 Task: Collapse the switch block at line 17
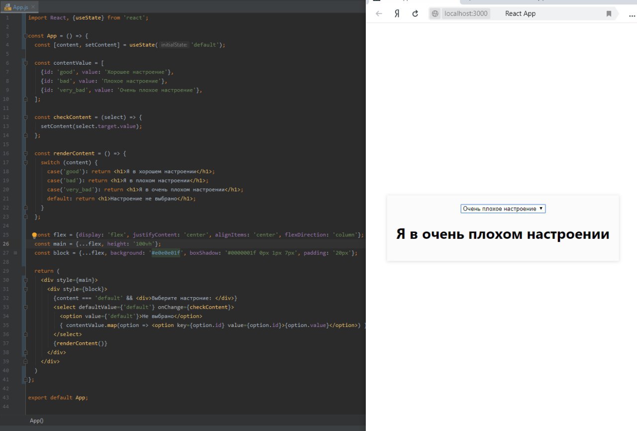coord(24,162)
